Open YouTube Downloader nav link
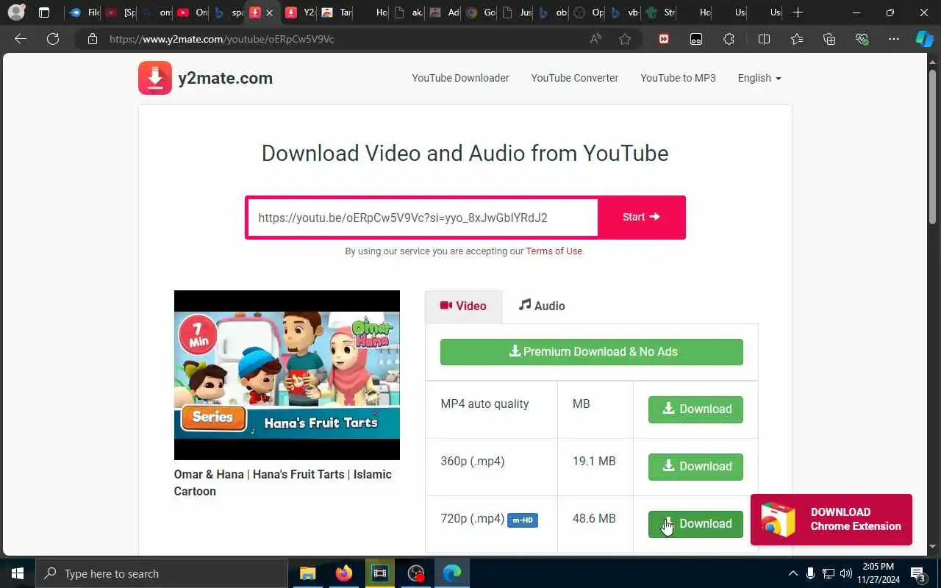Viewport: 941px width, 588px height. pos(460,78)
